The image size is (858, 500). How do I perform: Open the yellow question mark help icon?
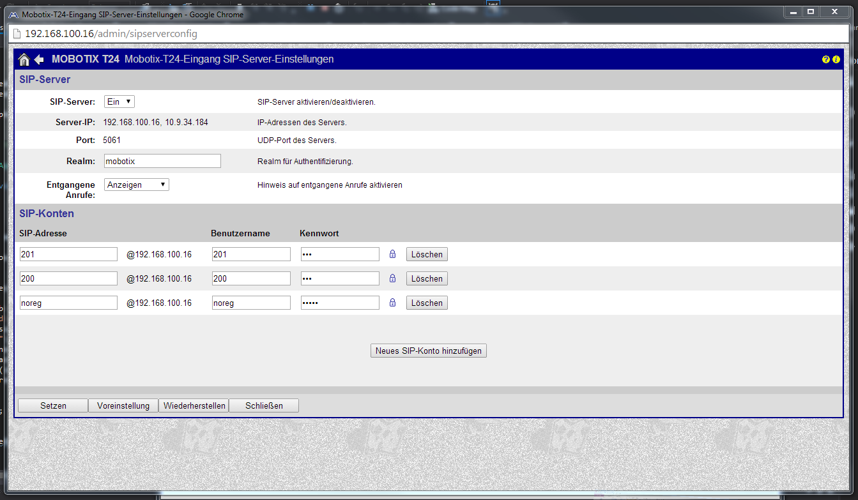826,59
